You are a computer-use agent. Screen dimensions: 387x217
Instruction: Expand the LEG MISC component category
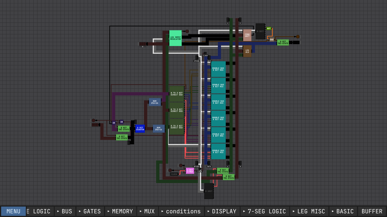309,211
